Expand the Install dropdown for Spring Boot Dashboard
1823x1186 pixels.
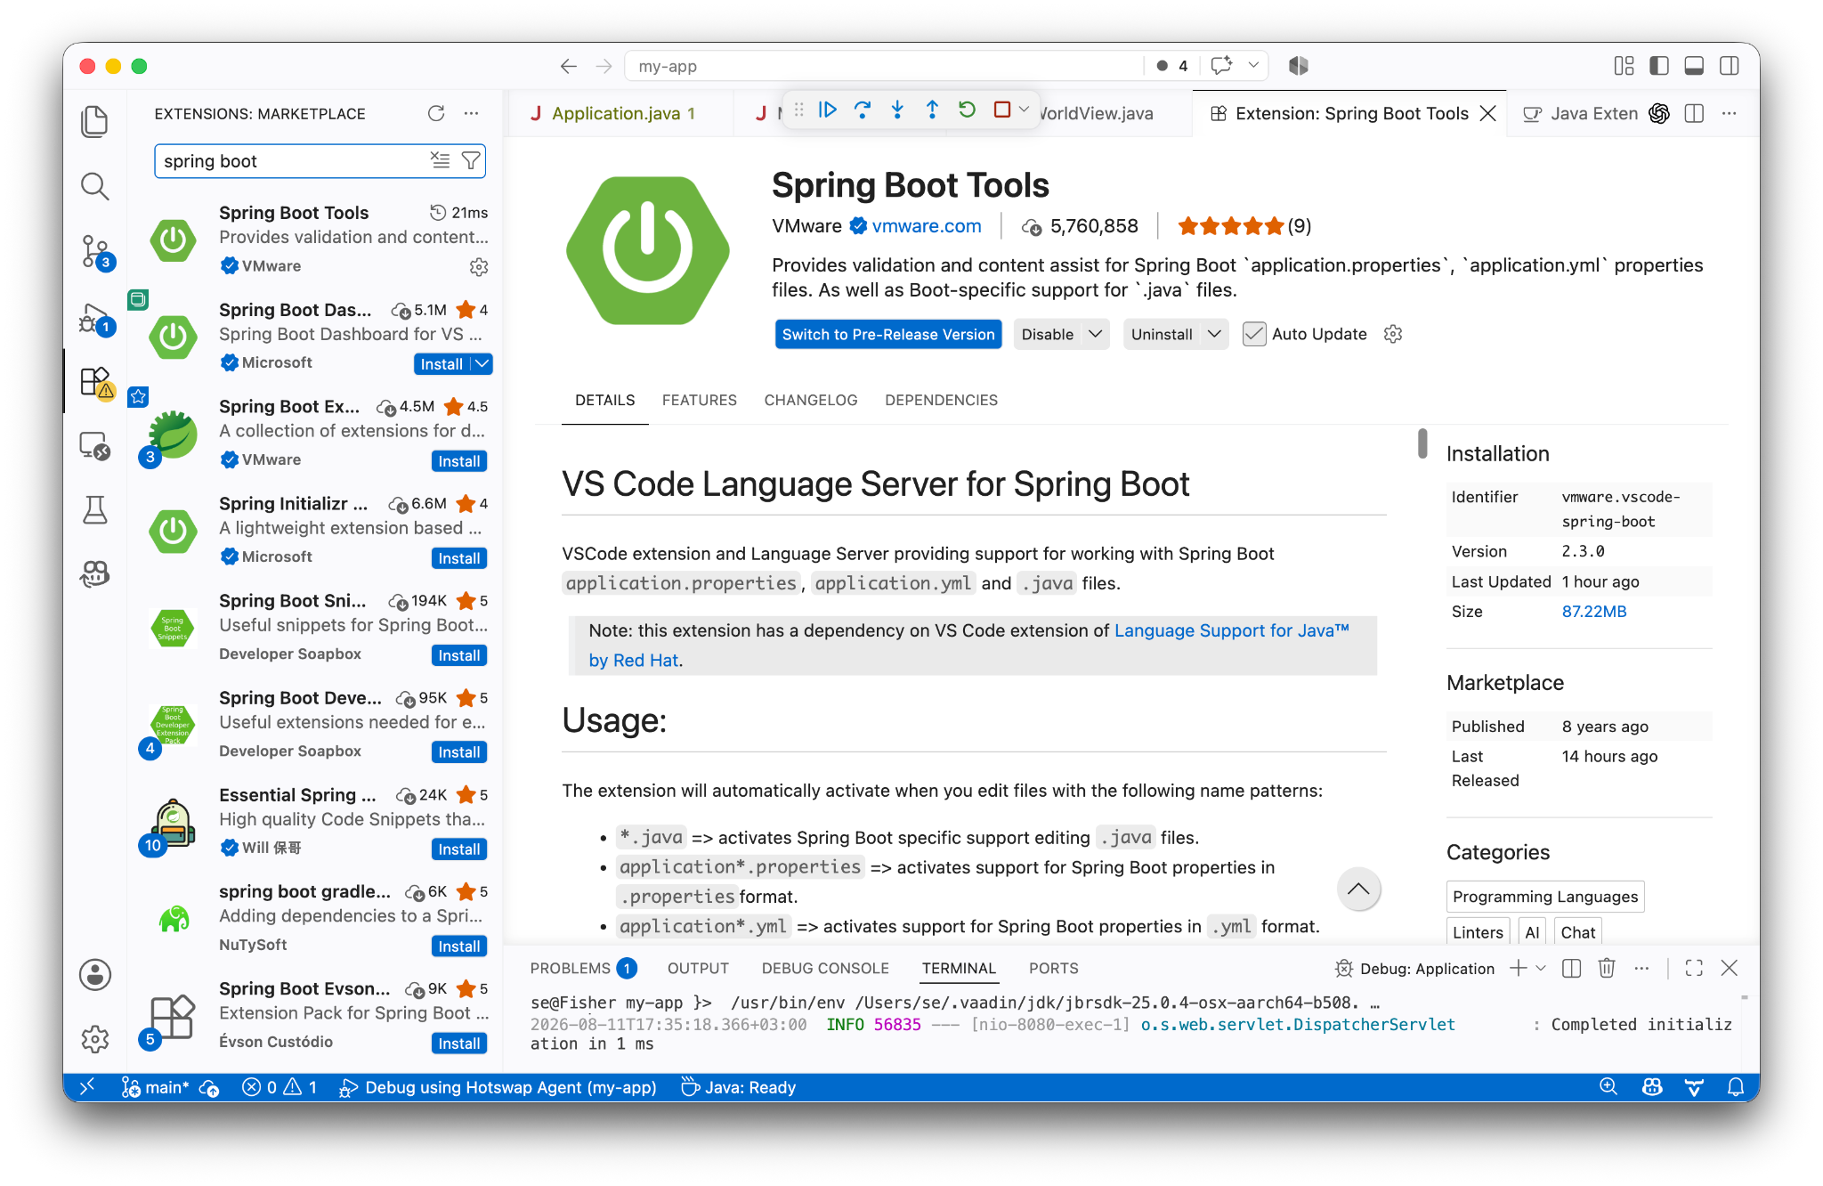(x=482, y=363)
